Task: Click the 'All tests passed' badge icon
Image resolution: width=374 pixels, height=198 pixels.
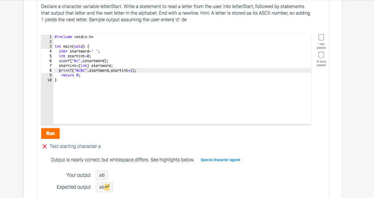Action: pyautogui.click(x=321, y=55)
